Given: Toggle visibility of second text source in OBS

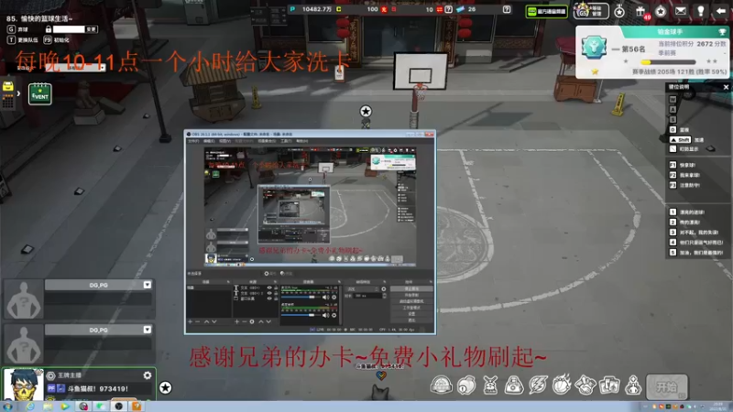Looking at the screenshot, I should coord(269,293).
